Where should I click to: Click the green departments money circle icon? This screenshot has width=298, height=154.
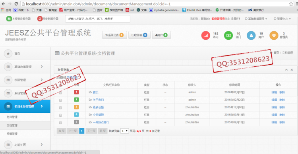pyautogui.click(x=228, y=35)
